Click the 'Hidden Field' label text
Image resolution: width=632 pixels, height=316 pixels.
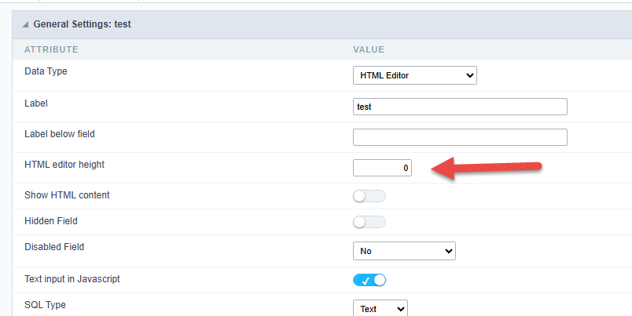point(51,221)
